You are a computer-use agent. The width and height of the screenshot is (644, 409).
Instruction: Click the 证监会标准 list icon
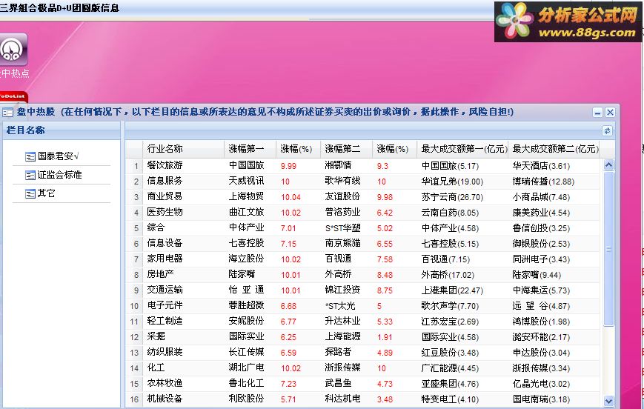[x=30, y=176]
